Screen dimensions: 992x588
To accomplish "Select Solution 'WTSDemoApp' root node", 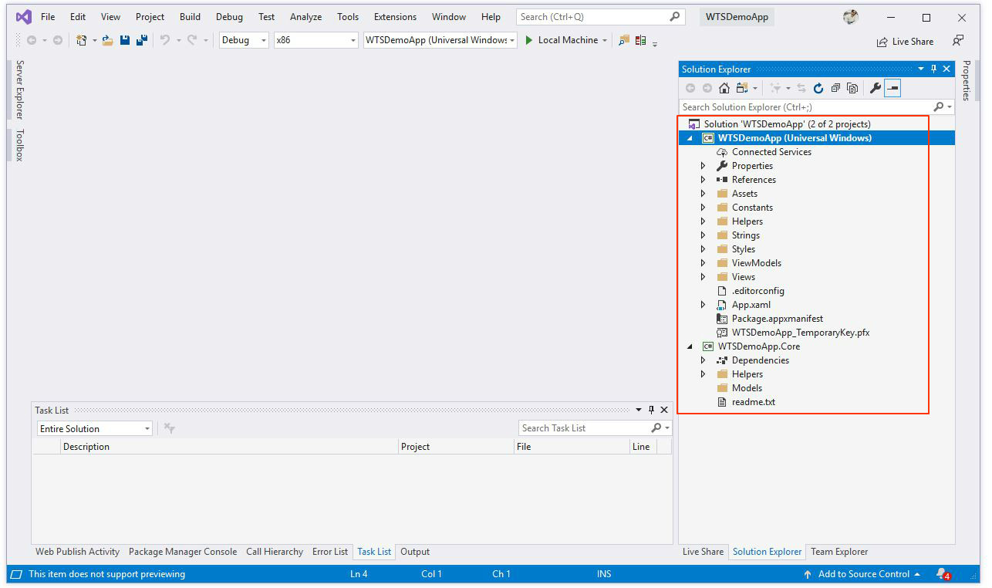I will [787, 124].
